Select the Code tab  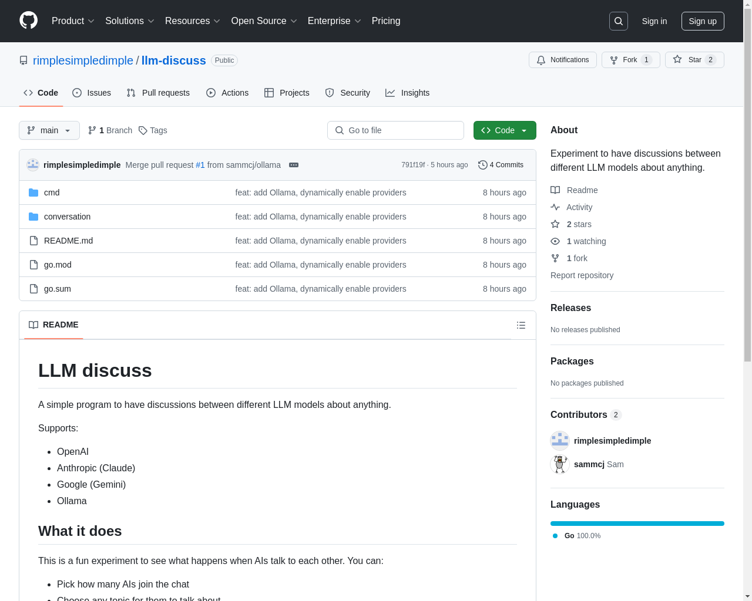(x=41, y=93)
